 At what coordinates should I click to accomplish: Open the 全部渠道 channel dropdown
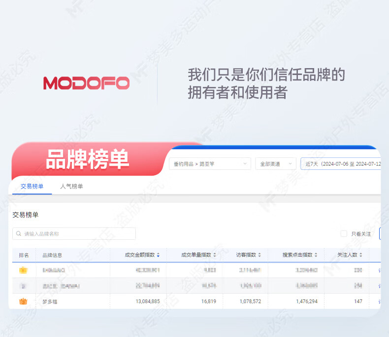pos(276,164)
